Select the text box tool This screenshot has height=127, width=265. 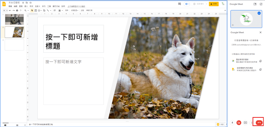pyautogui.click(x=36, y=11)
